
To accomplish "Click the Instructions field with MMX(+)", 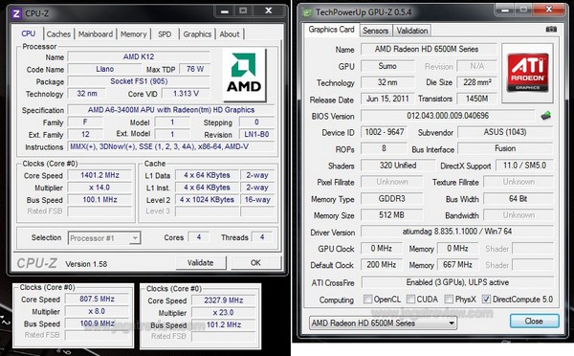I will [x=171, y=146].
